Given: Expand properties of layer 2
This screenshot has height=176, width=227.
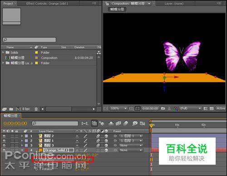Looking at the screenshot, I should 22,141.
